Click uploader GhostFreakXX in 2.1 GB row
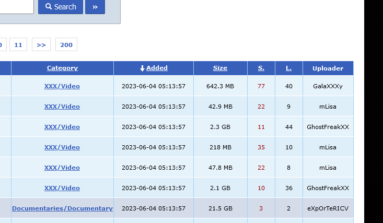The height and width of the screenshot is (223, 383). 328,188
